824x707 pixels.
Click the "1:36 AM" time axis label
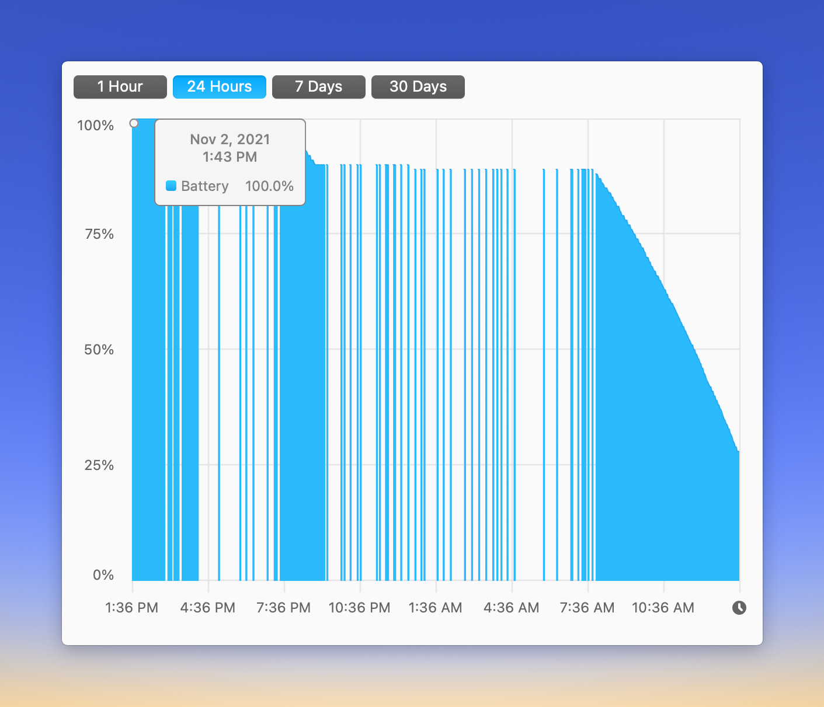point(436,608)
